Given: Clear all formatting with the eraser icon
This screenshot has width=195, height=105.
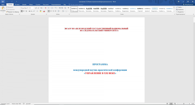Looking at the screenshot, I should pos(45,8).
